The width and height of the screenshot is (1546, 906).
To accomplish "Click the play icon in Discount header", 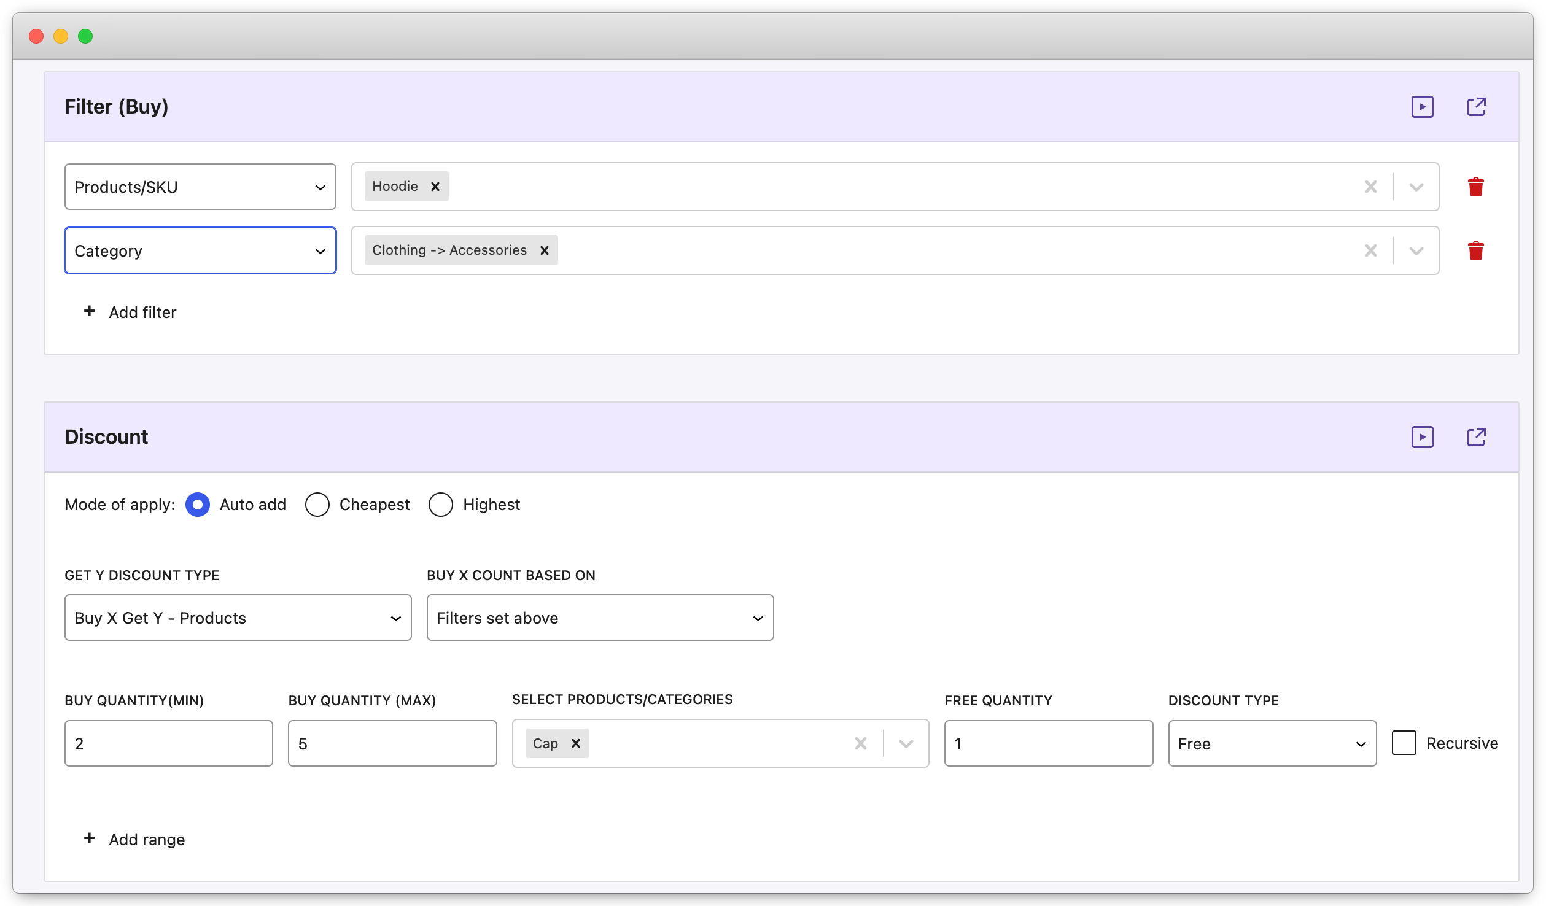I will tap(1423, 436).
